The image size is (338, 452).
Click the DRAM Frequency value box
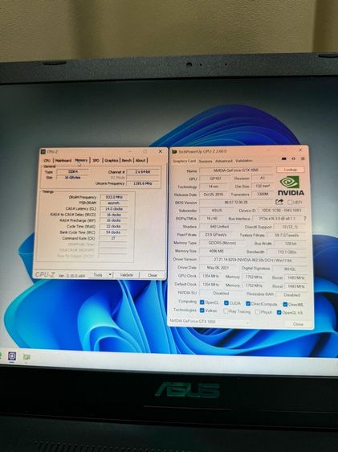[114, 197]
